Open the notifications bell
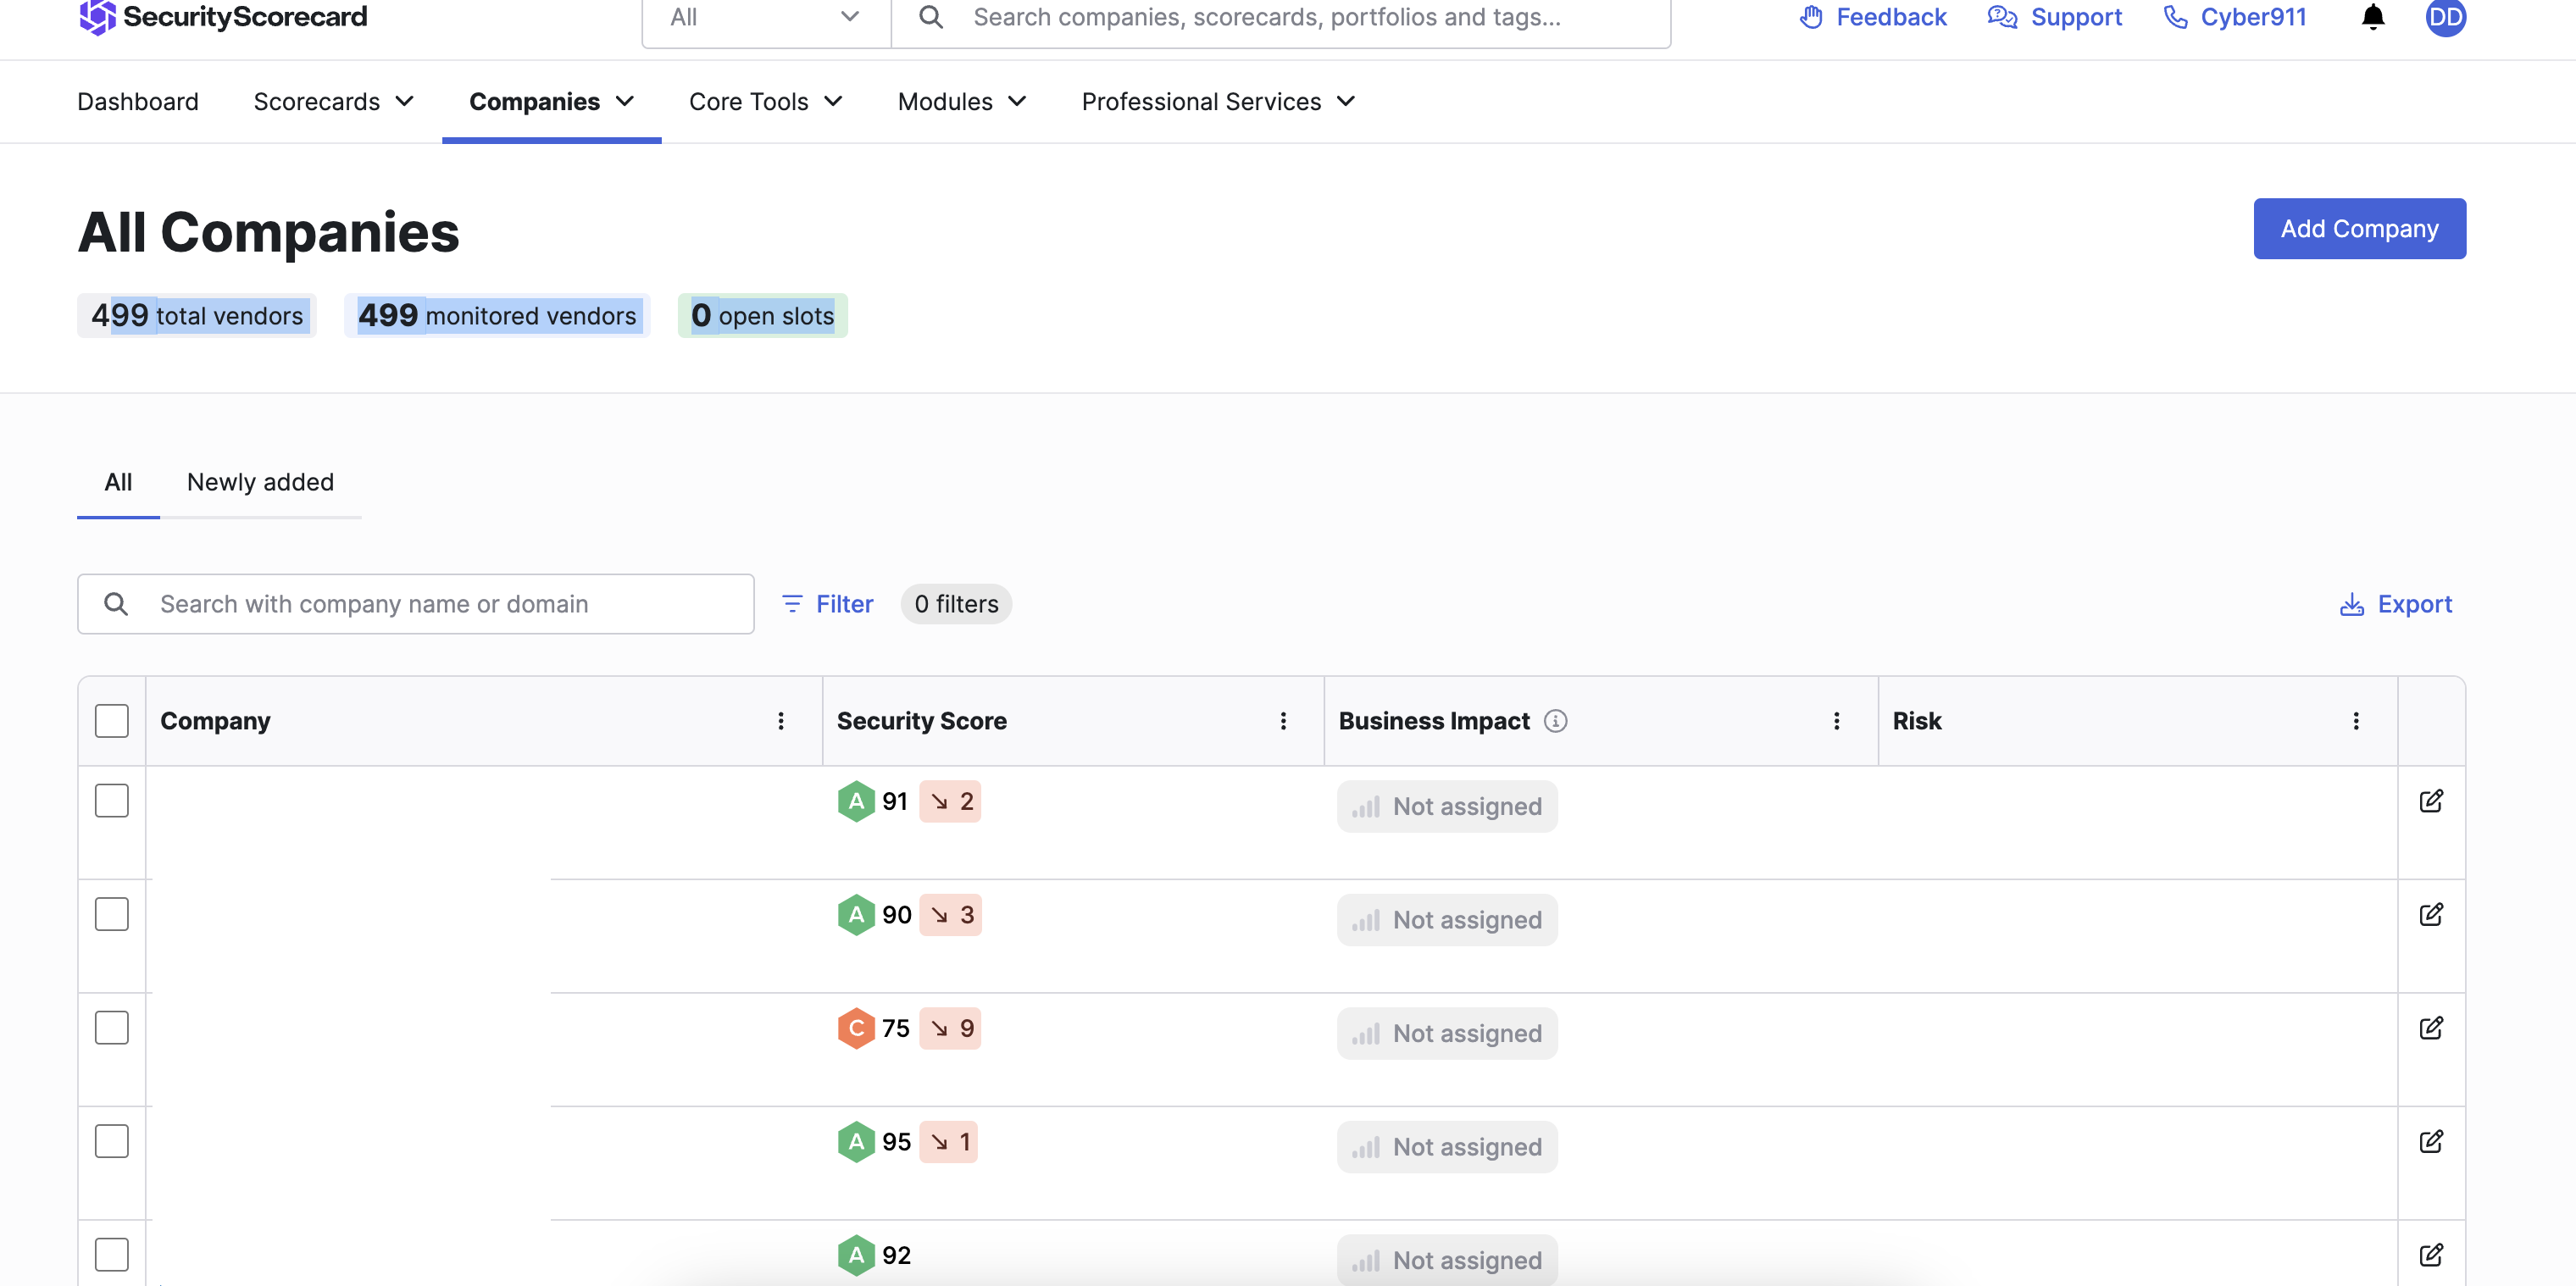 2372,17
